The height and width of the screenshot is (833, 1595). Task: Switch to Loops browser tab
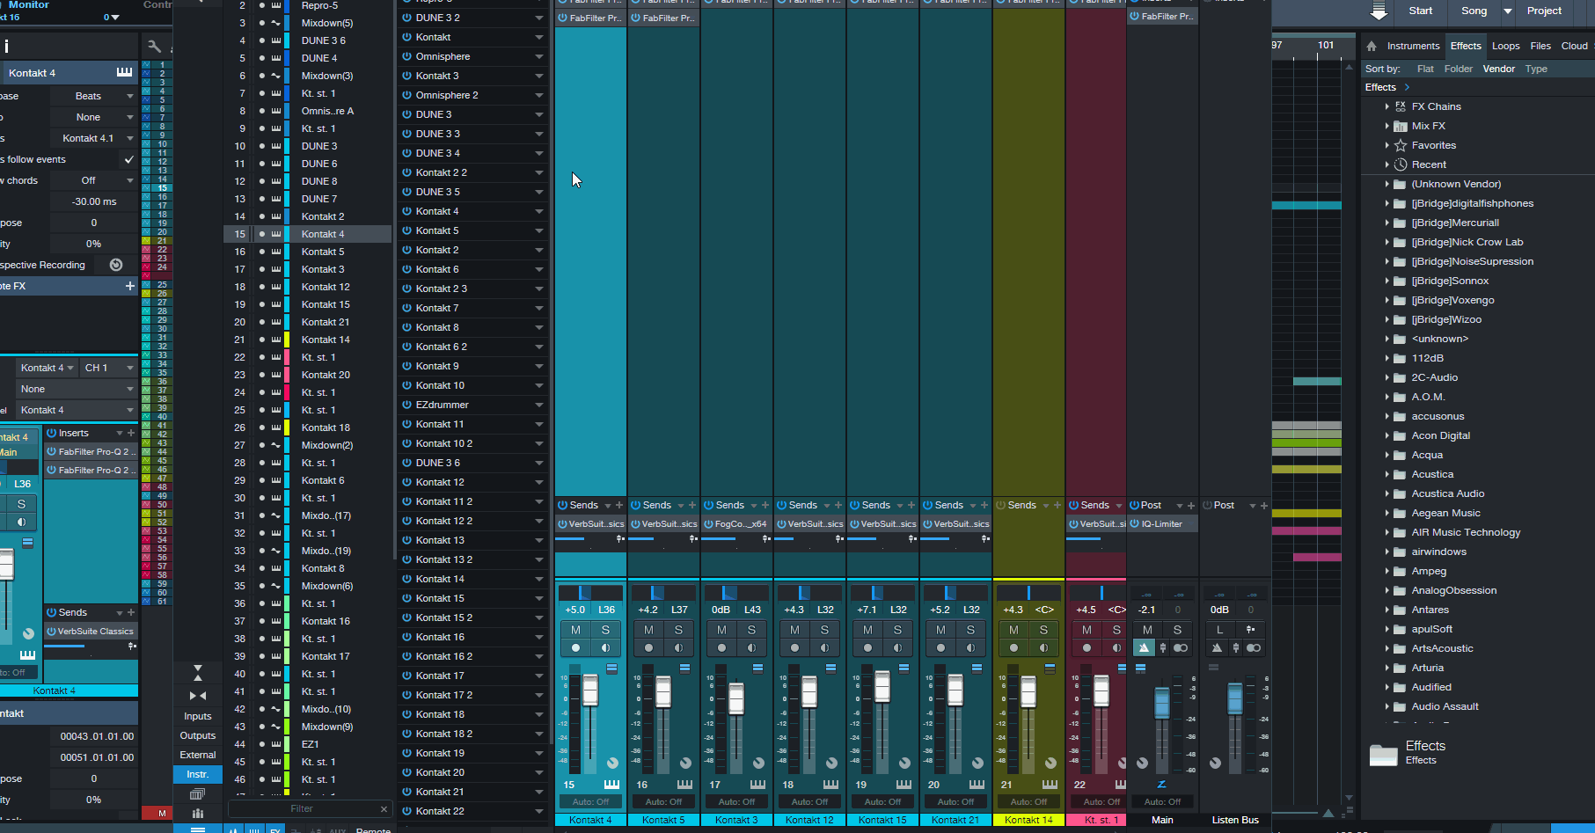tap(1505, 46)
